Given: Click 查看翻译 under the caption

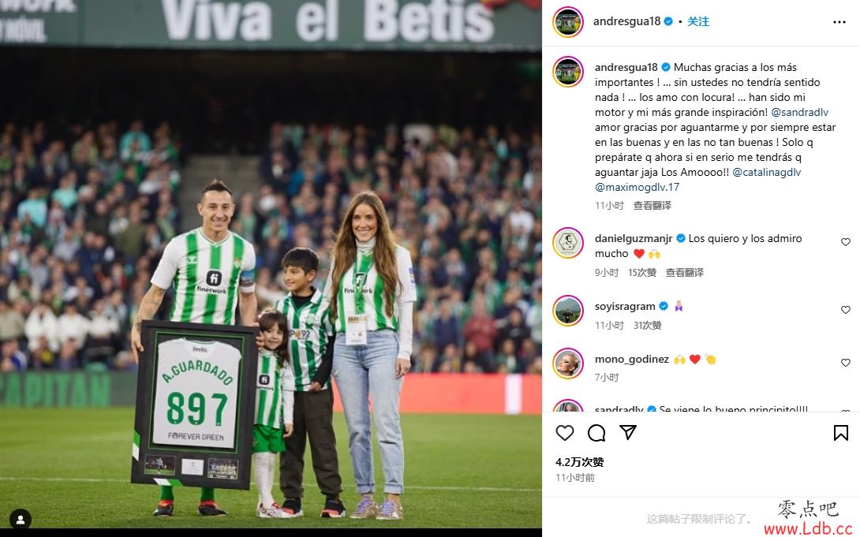Looking at the screenshot, I should coord(652,206).
